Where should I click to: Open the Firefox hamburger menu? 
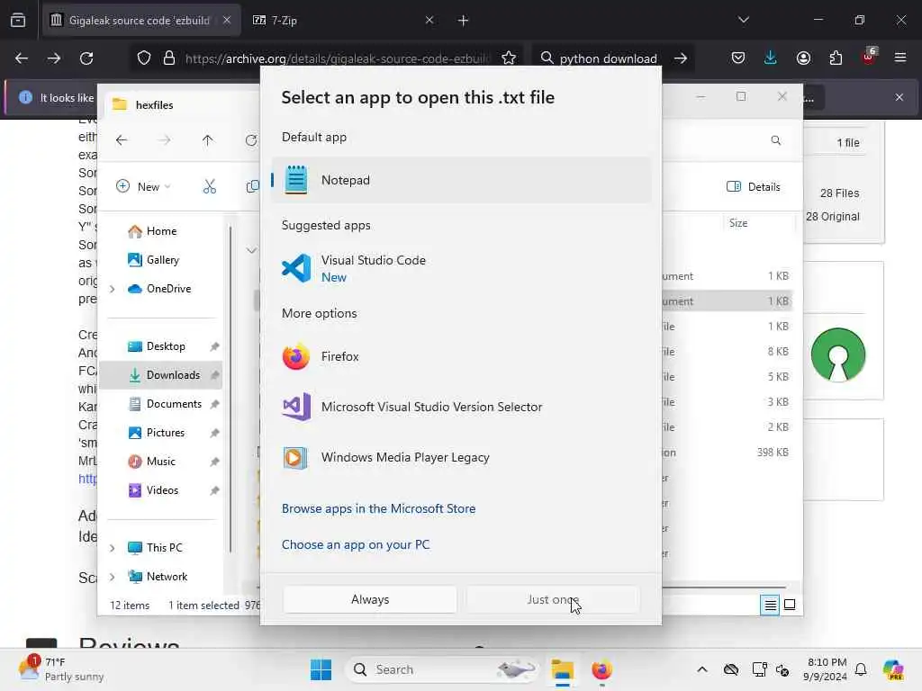coord(900,58)
